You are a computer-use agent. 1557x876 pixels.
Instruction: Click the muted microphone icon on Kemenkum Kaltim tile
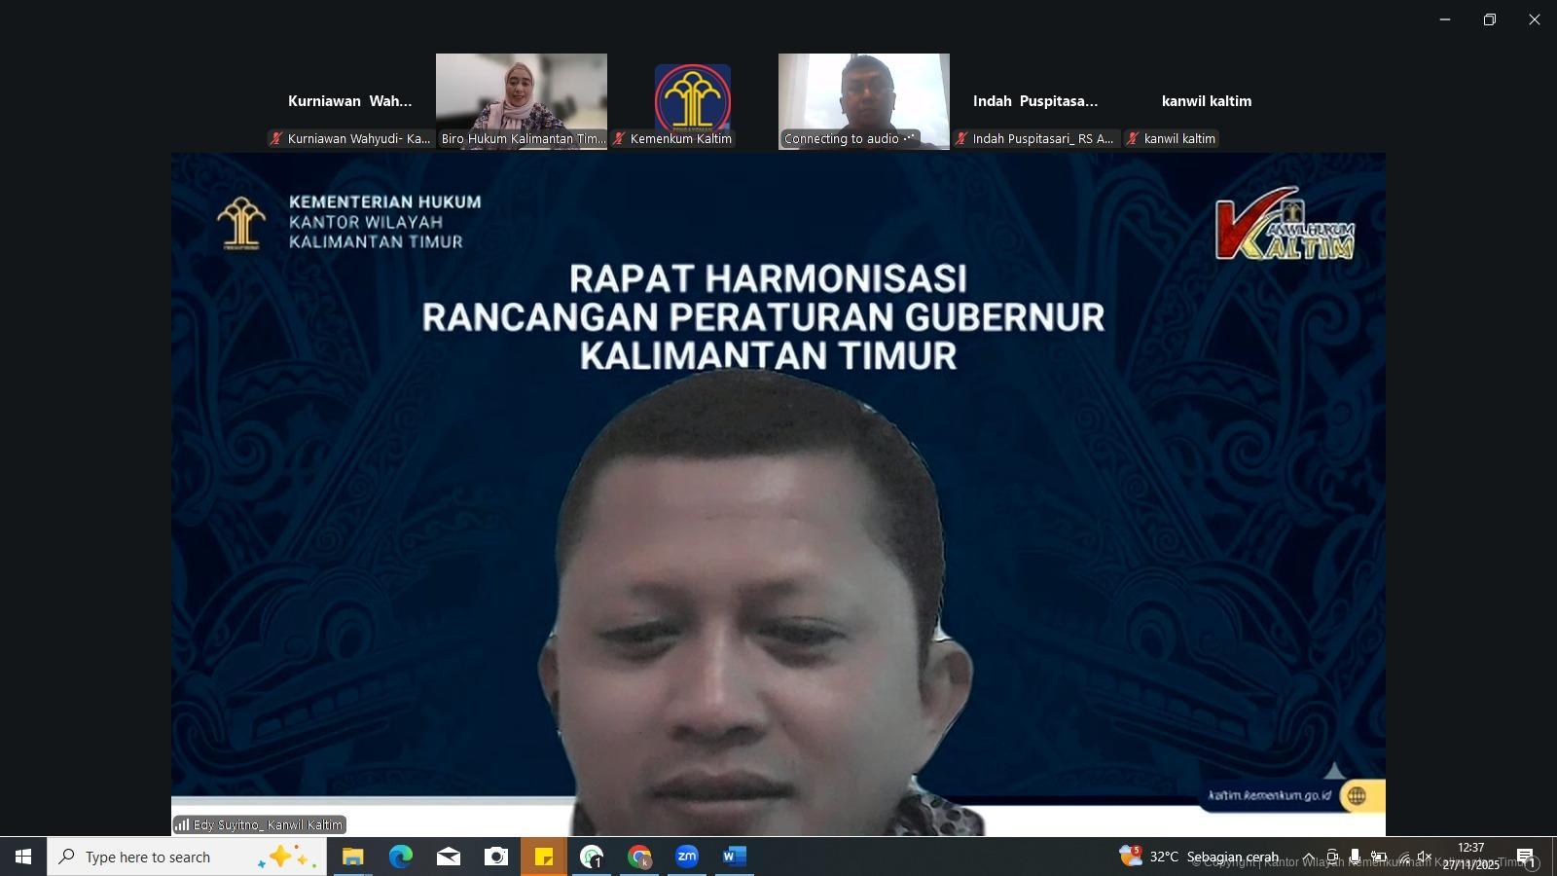tap(617, 139)
